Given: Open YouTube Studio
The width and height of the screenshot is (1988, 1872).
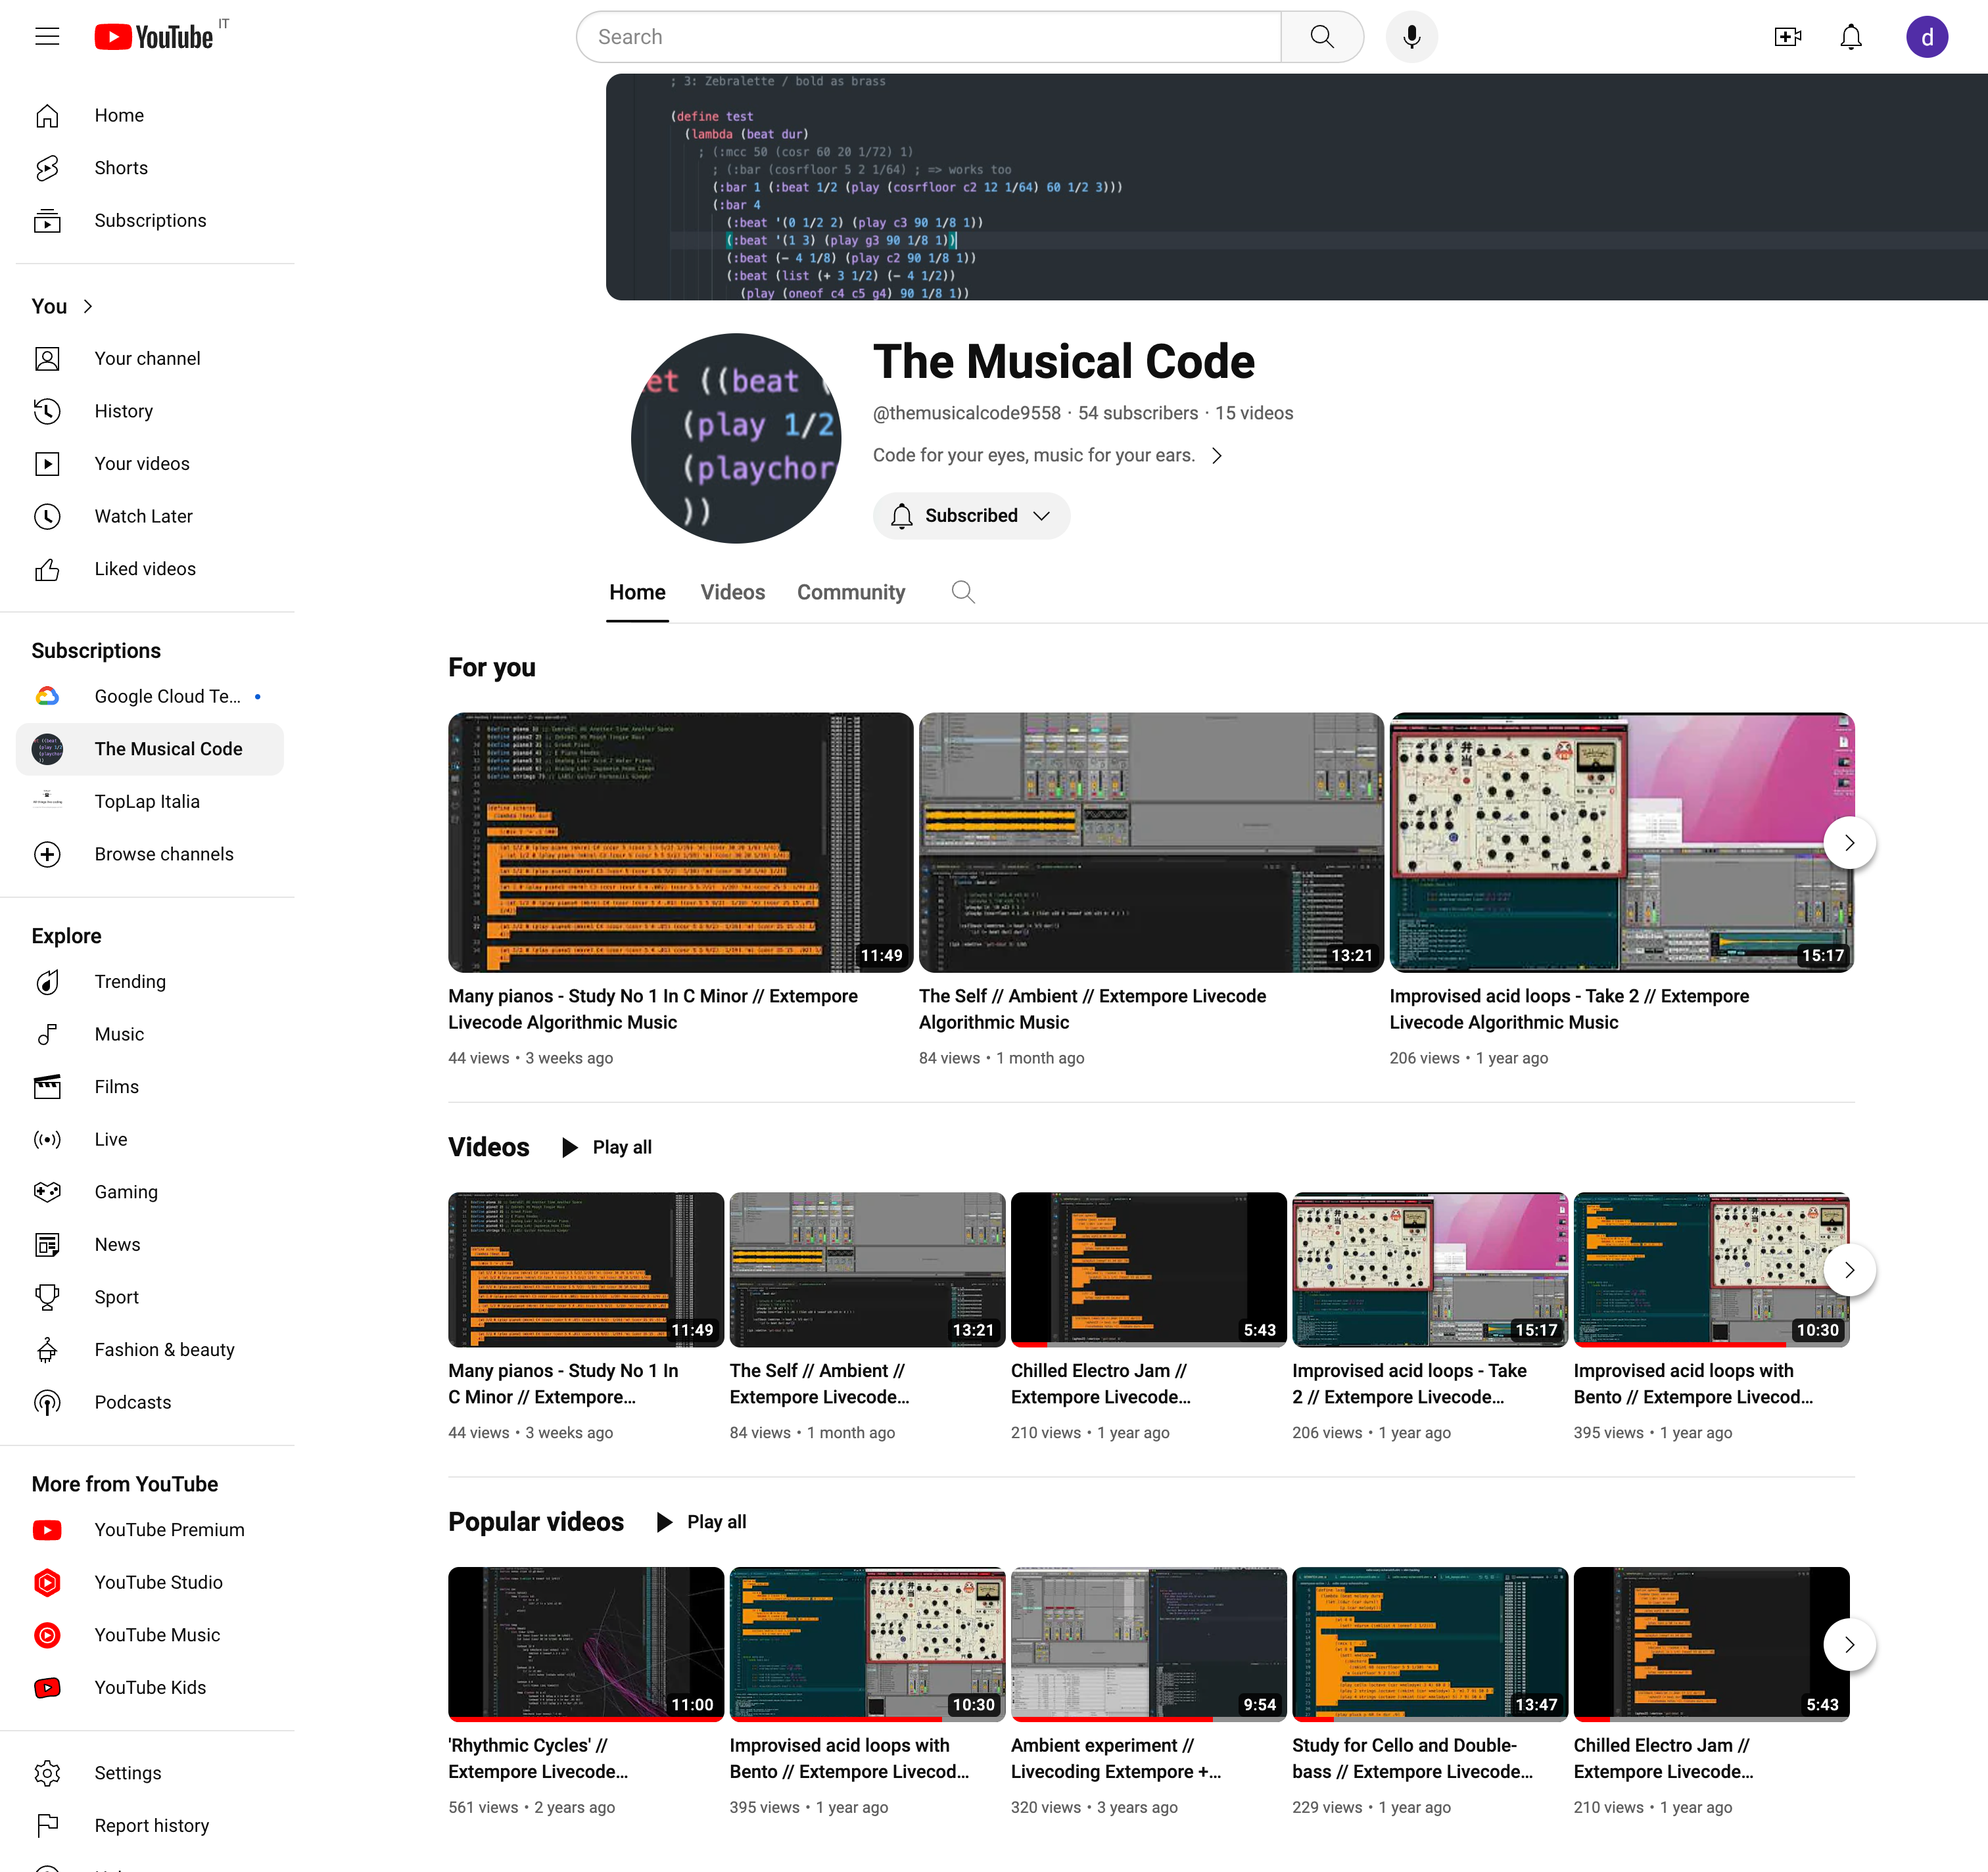Looking at the screenshot, I should point(150,1582).
